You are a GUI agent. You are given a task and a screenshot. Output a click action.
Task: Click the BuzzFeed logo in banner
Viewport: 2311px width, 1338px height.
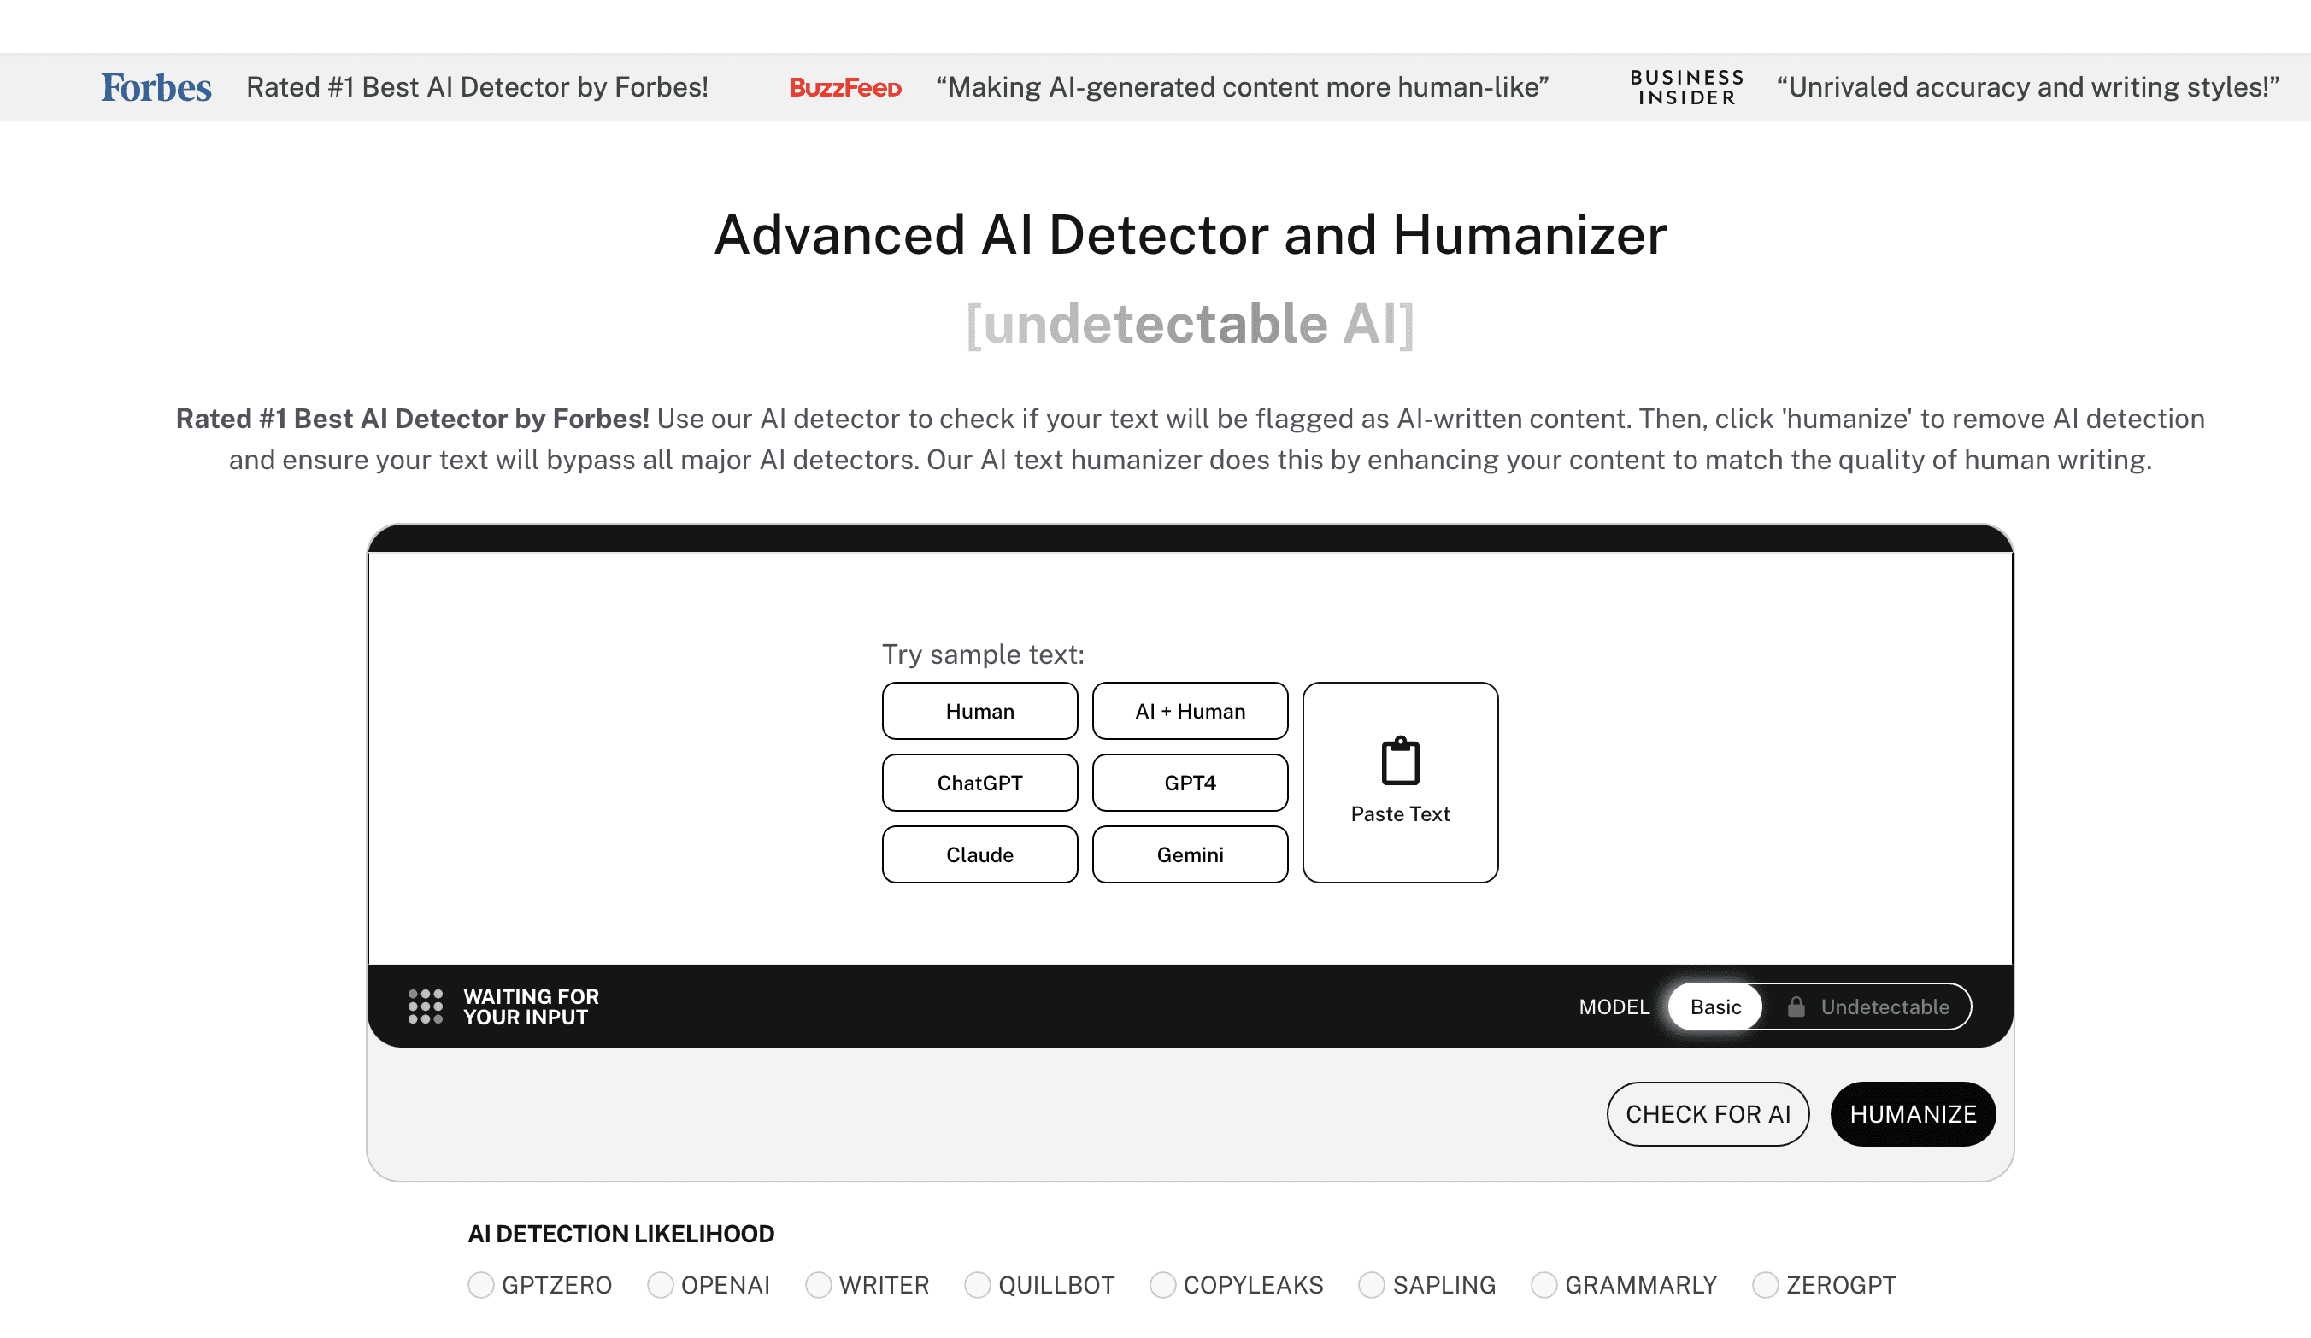pos(844,87)
